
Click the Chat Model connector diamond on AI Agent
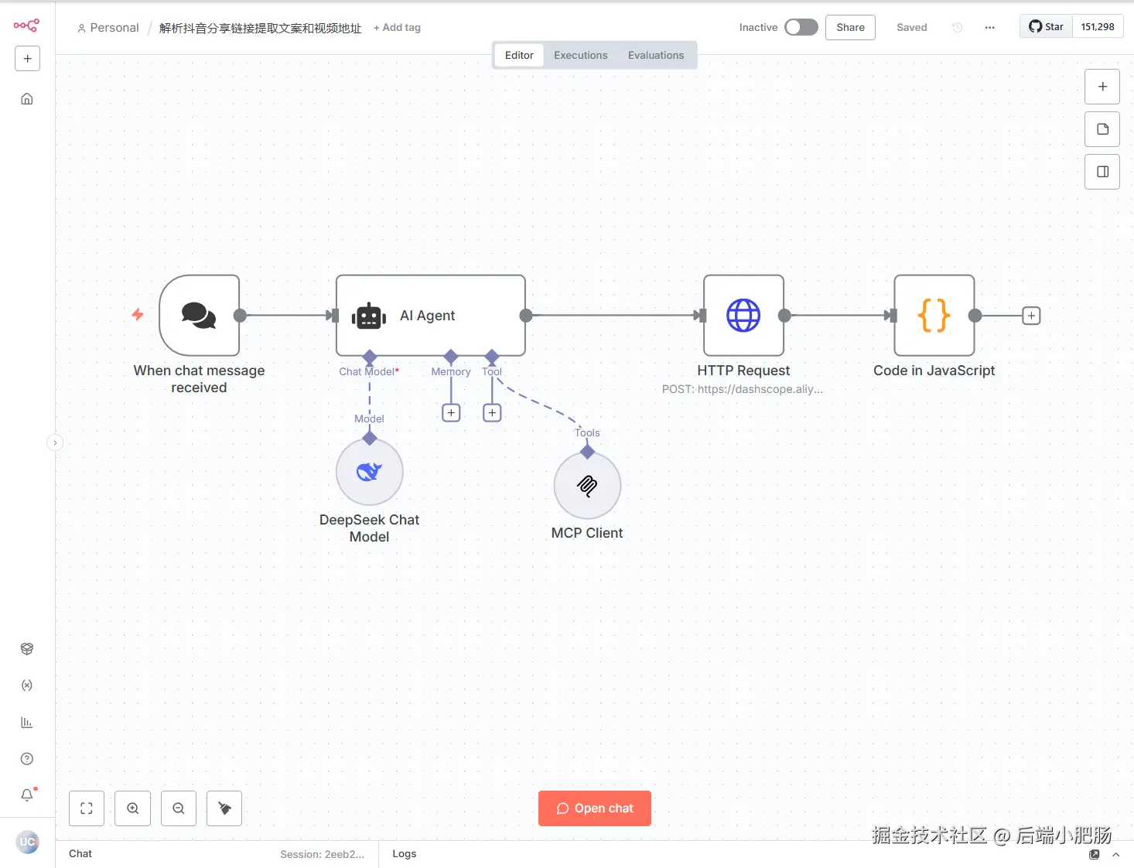[370, 357]
